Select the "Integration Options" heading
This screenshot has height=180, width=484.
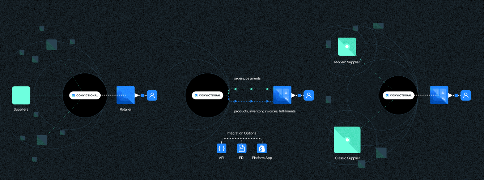click(x=241, y=133)
